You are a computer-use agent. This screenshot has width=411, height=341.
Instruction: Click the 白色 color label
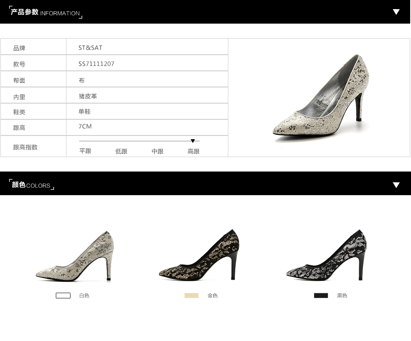84,295
